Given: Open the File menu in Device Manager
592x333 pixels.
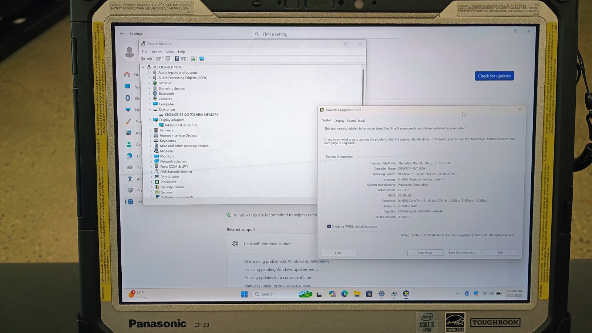Looking at the screenshot, I should [x=145, y=52].
